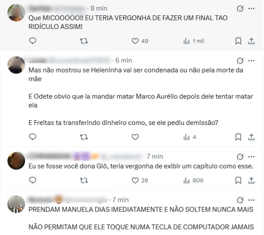This screenshot has height=235, width=264.
Task: Bookmark the "Que MICOOOOO" tweet
Action: point(238,41)
